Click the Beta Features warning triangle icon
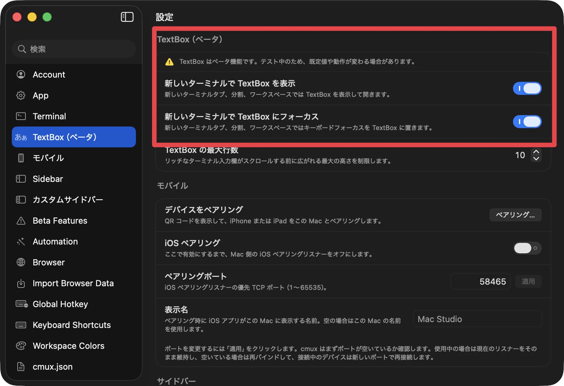 (x=21, y=221)
